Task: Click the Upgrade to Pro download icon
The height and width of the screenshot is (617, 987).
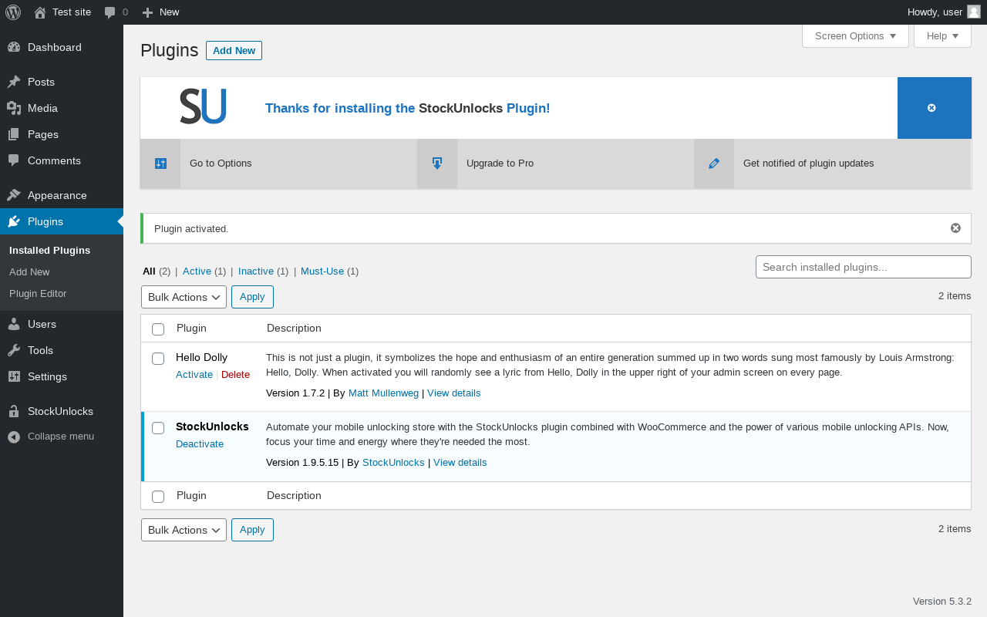Action: [437, 164]
